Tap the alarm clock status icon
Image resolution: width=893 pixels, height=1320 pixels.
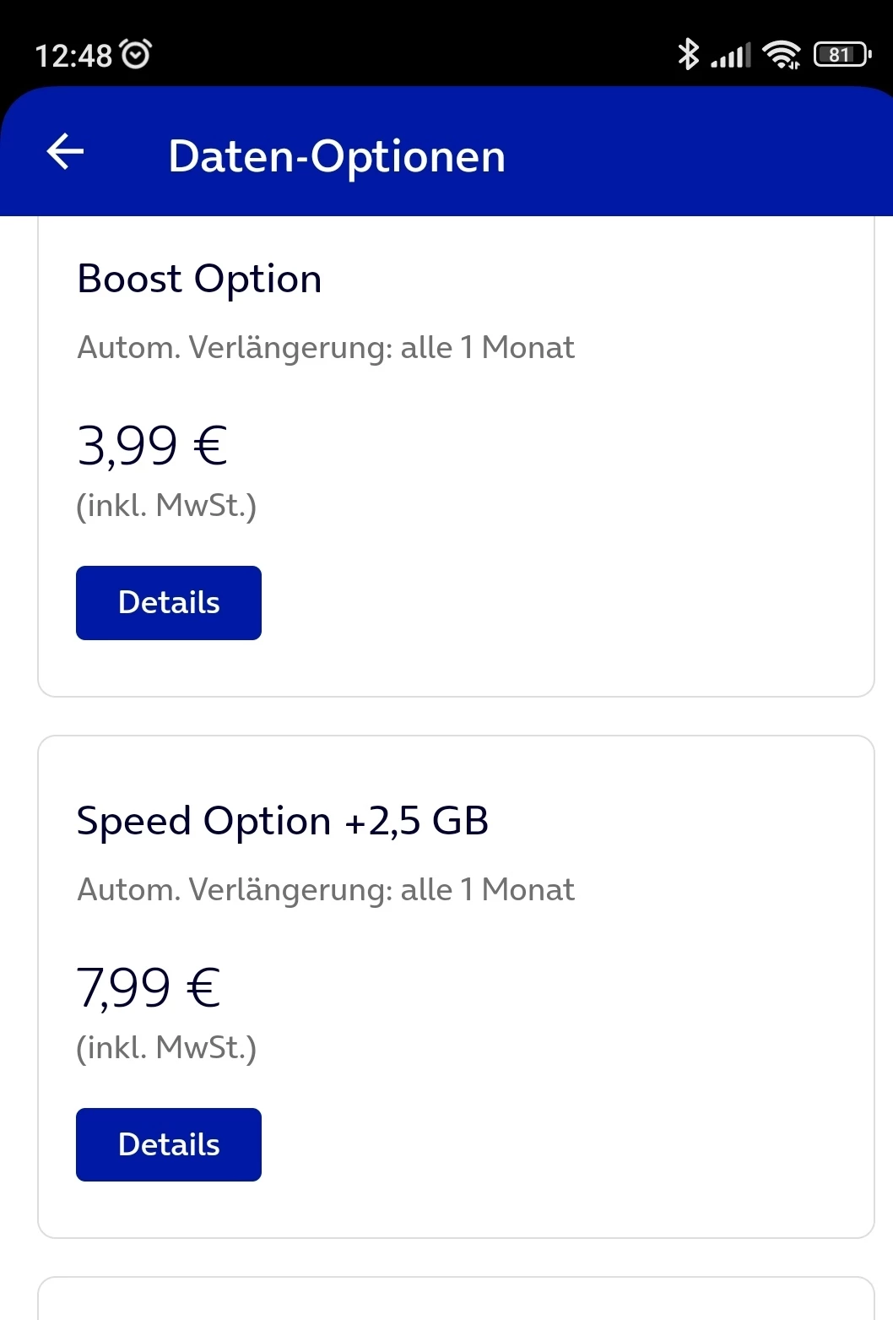(x=136, y=55)
